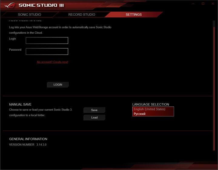Choose Русский in language list
The image size is (218, 170).
click(153, 114)
